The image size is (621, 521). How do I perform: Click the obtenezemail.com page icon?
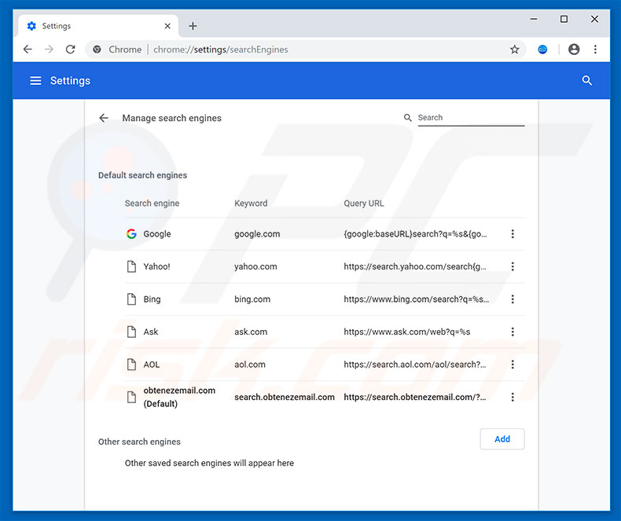pos(131,397)
